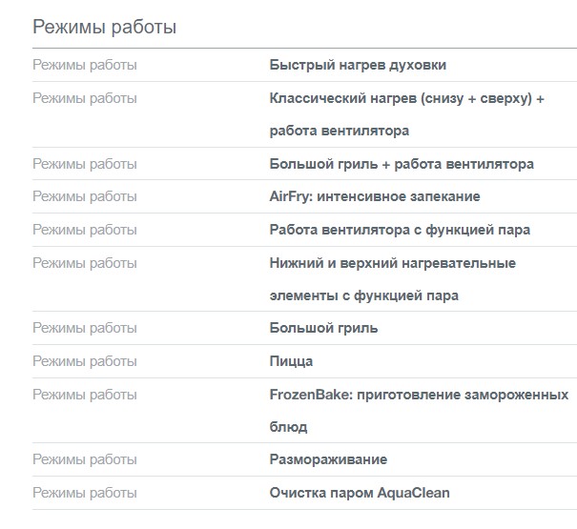This screenshot has height=529, width=577.
Task: Click the 'Пицца' mode value
Action: click(x=291, y=361)
